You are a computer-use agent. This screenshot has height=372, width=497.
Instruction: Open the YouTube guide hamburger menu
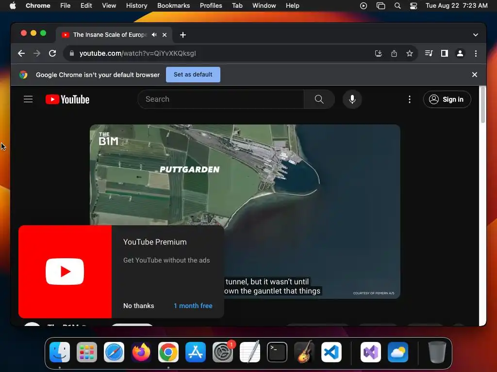coord(28,99)
